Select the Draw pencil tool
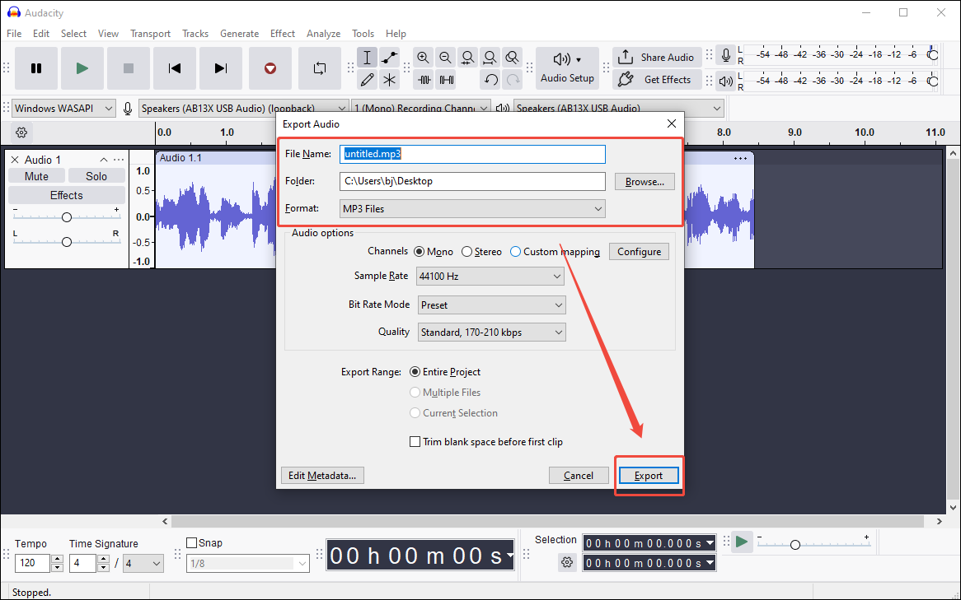 [367, 80]
